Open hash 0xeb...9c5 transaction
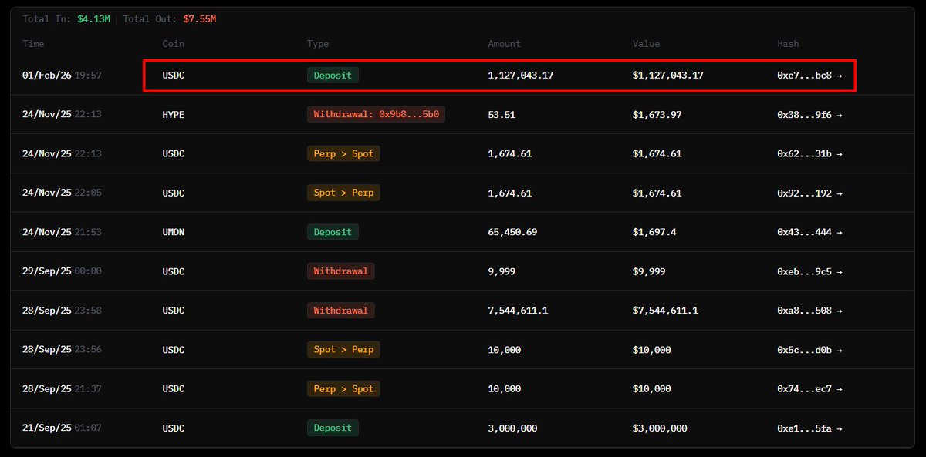The width and height of the screenshot is (926, 457). click(809, 271)
